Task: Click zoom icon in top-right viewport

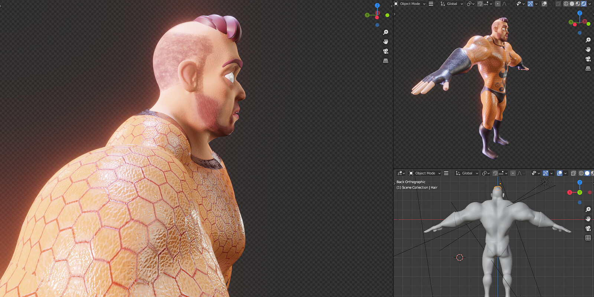Action: 588,40
